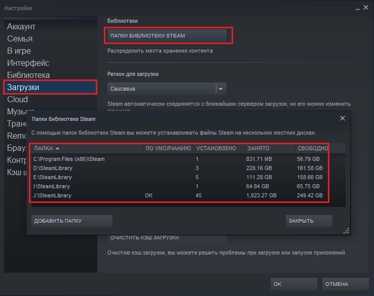Image resolution: width=374 pixels, height=296 pixels.
Task: Click the 158.66 GB free value
Action: tap(310, 177)
